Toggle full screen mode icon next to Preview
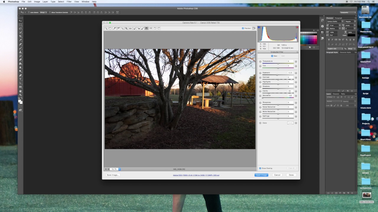378x212 pixels. point(254,28)
